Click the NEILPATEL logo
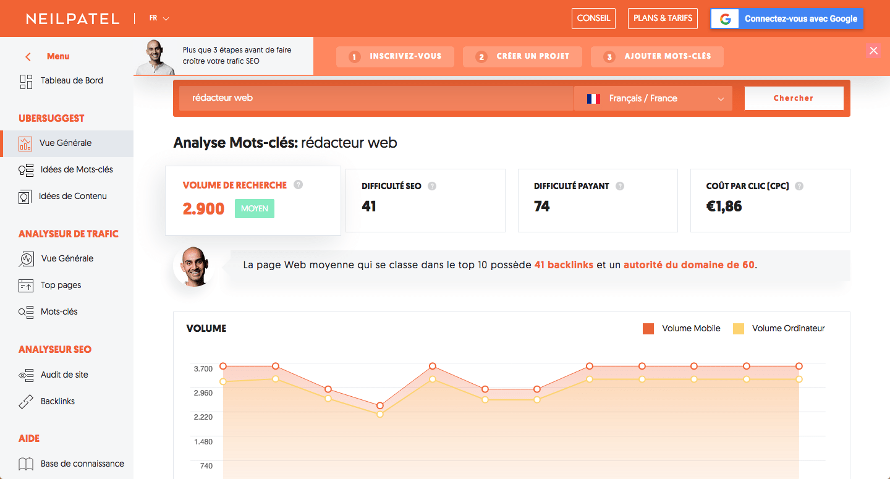The image size is (890, 479). point(73,19)
